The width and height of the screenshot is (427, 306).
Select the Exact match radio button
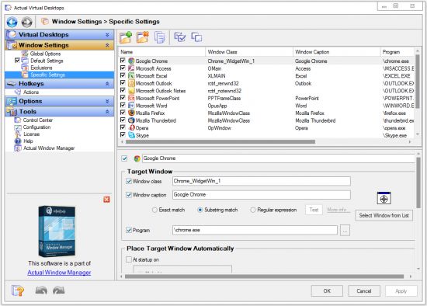[x=154, y=210]
